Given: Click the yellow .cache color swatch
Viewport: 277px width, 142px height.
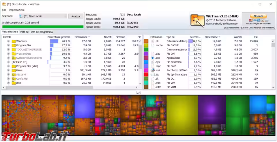Looking at the screenshot, I should (x=146, y=45).
